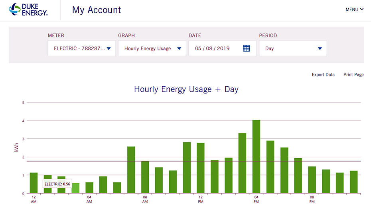Image resolution: width=371 pixels, height=206 pixels.
Task: Click the ELECTRIC: 0.56 tooltip
Action: click(57, 184)
